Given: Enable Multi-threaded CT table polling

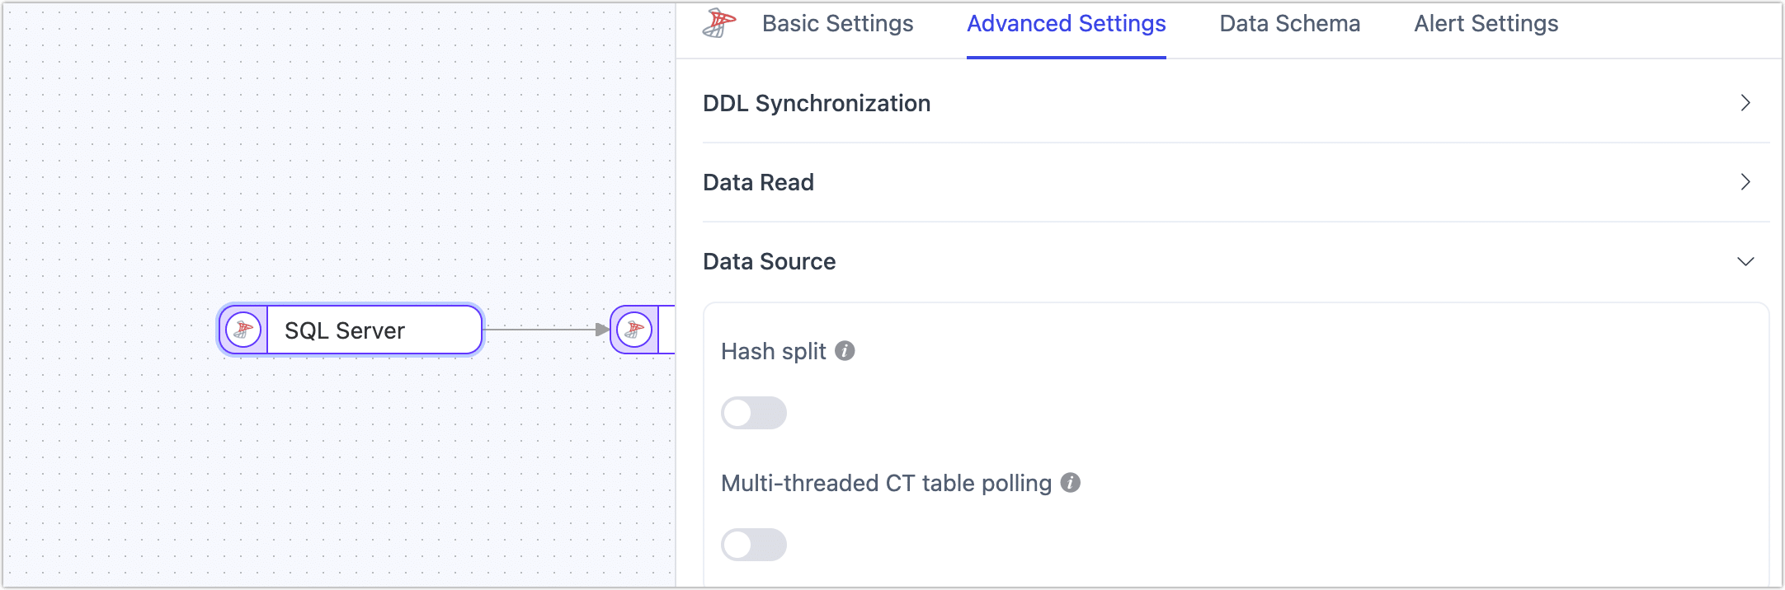Looking at the screenshot, I should tap(753, 545).
